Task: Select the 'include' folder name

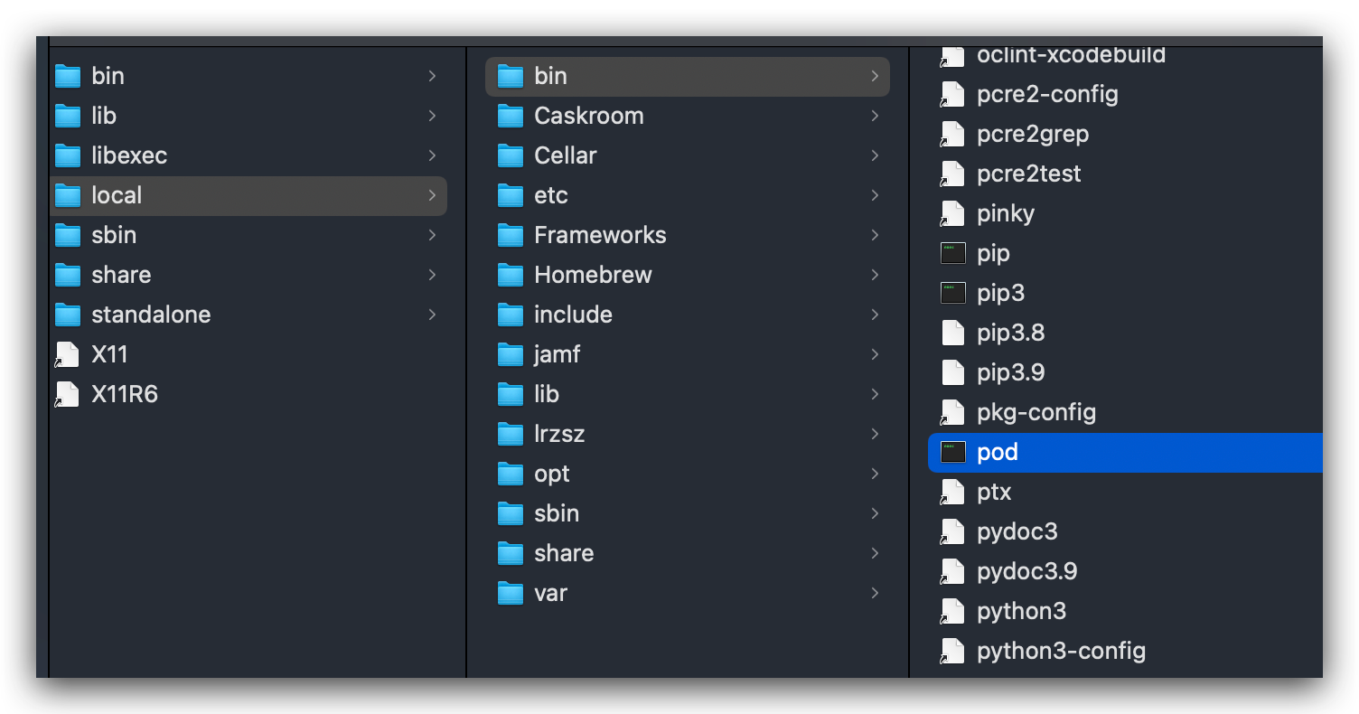Action: click(573, 315)
